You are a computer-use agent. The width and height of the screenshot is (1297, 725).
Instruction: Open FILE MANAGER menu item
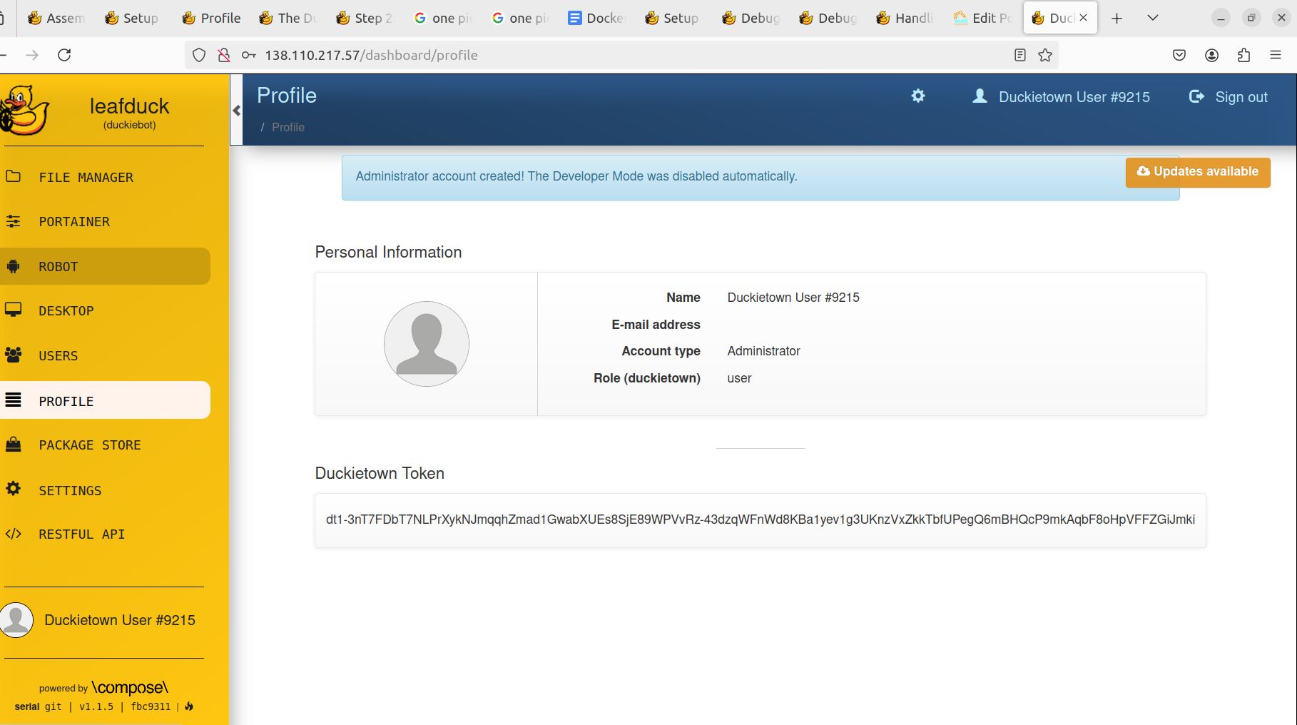(106, 177)
